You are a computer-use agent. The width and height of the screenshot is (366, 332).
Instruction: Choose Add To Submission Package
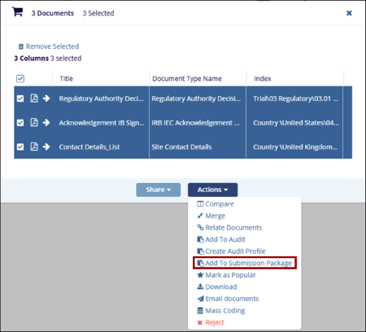coord(245,263)
